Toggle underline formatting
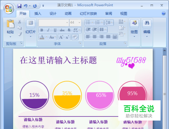The height and width of the screenshot is (129, 169). click(x=55, y=30)
